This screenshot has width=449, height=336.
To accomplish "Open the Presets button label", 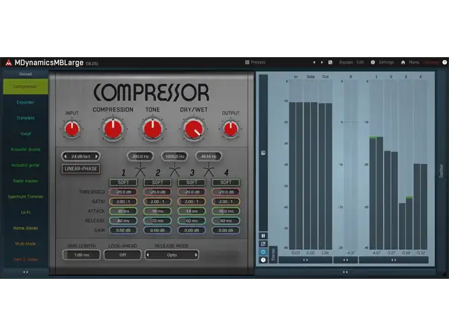I will [258, 62].
